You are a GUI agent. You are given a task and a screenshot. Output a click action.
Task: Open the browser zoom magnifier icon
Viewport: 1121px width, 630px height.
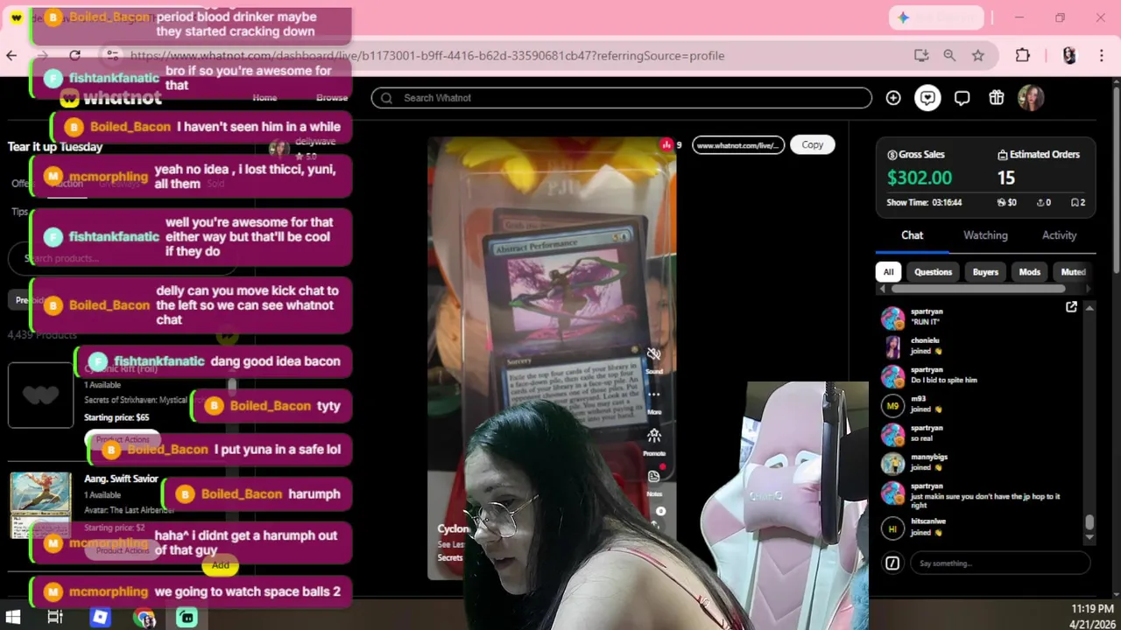click(x=949, y=55)
